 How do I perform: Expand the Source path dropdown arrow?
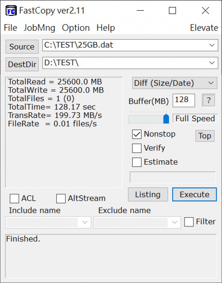[212, 45]
